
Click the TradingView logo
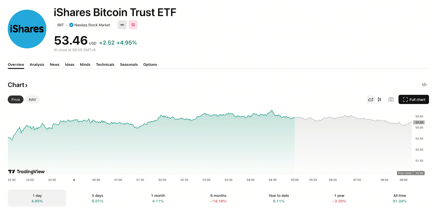tap(26, 171)
